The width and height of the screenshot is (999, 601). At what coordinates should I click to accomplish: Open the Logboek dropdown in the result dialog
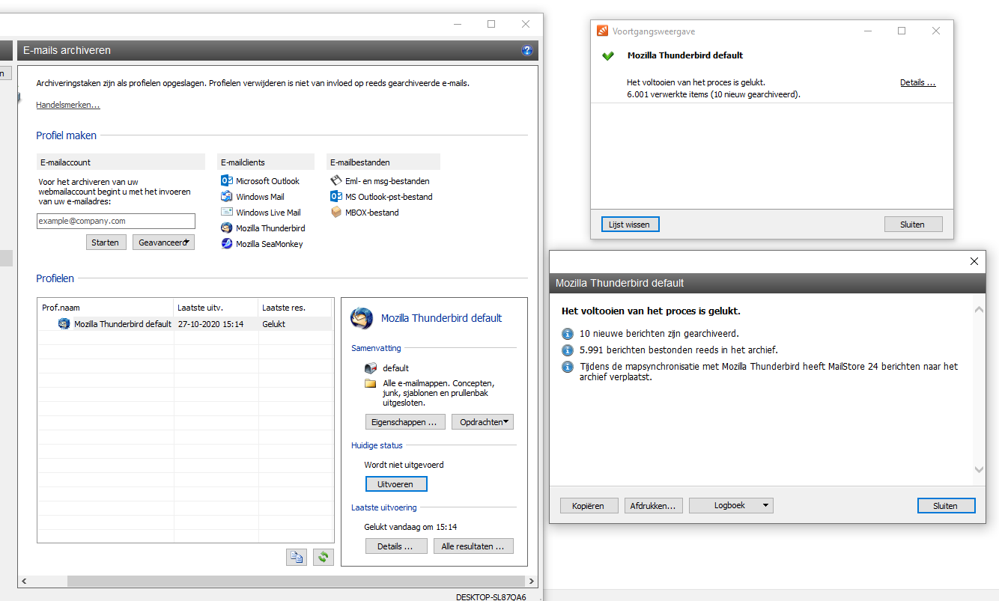731,506
